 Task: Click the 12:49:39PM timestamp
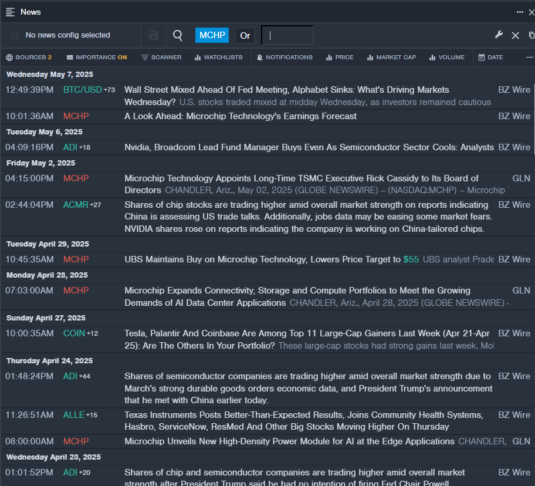tap(29, 90)
